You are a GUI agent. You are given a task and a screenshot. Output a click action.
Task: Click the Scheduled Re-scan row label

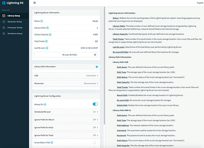(x=42, y=112)
